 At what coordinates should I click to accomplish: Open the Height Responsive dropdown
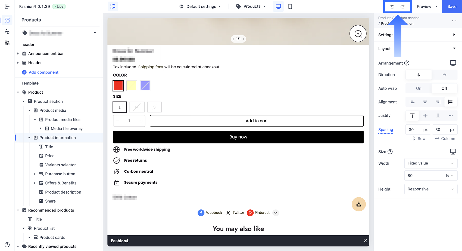[x=431, y=189]
